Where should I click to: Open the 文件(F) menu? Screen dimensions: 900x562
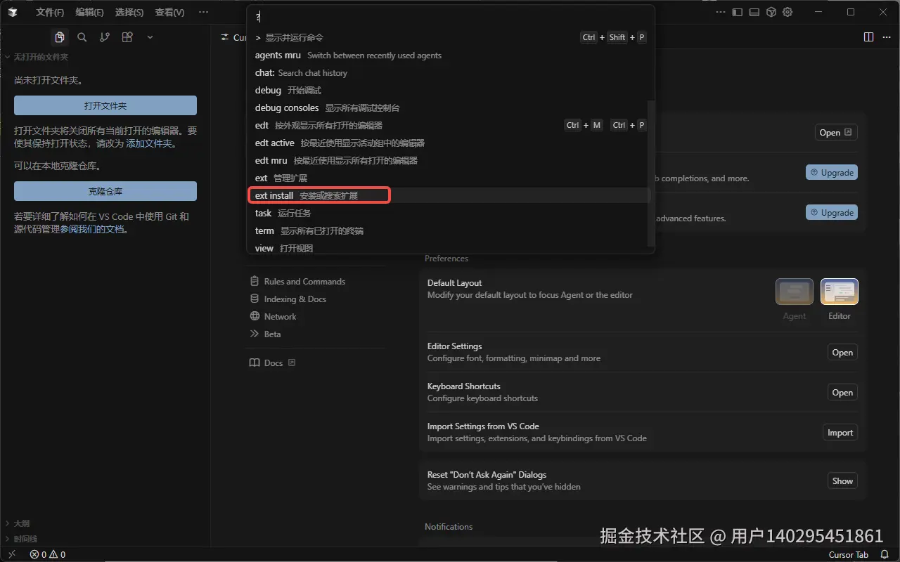point(49,12)
